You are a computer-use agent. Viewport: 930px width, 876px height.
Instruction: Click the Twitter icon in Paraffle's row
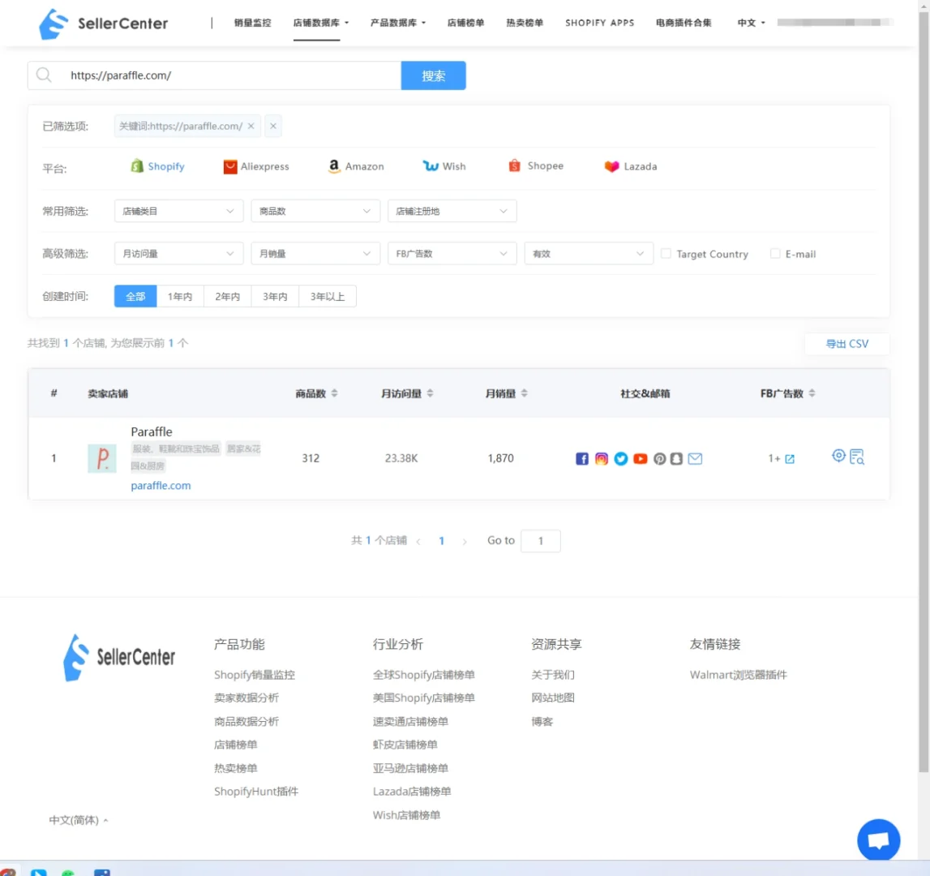(x=620, y=458)
